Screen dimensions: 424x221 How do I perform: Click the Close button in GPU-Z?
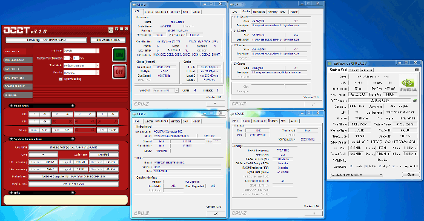coord(411,174)
